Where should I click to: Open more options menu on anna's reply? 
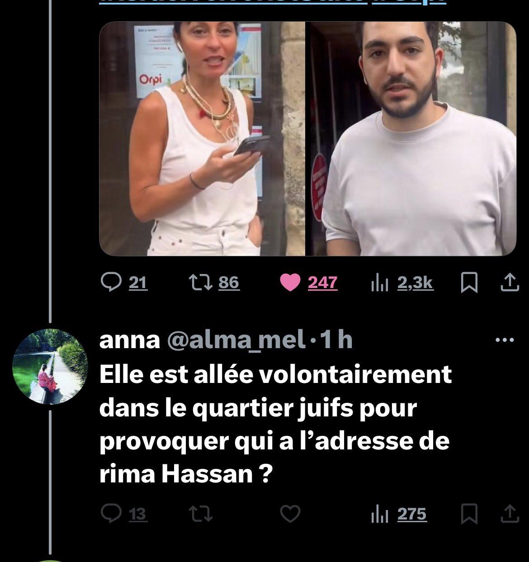point(505,340)
